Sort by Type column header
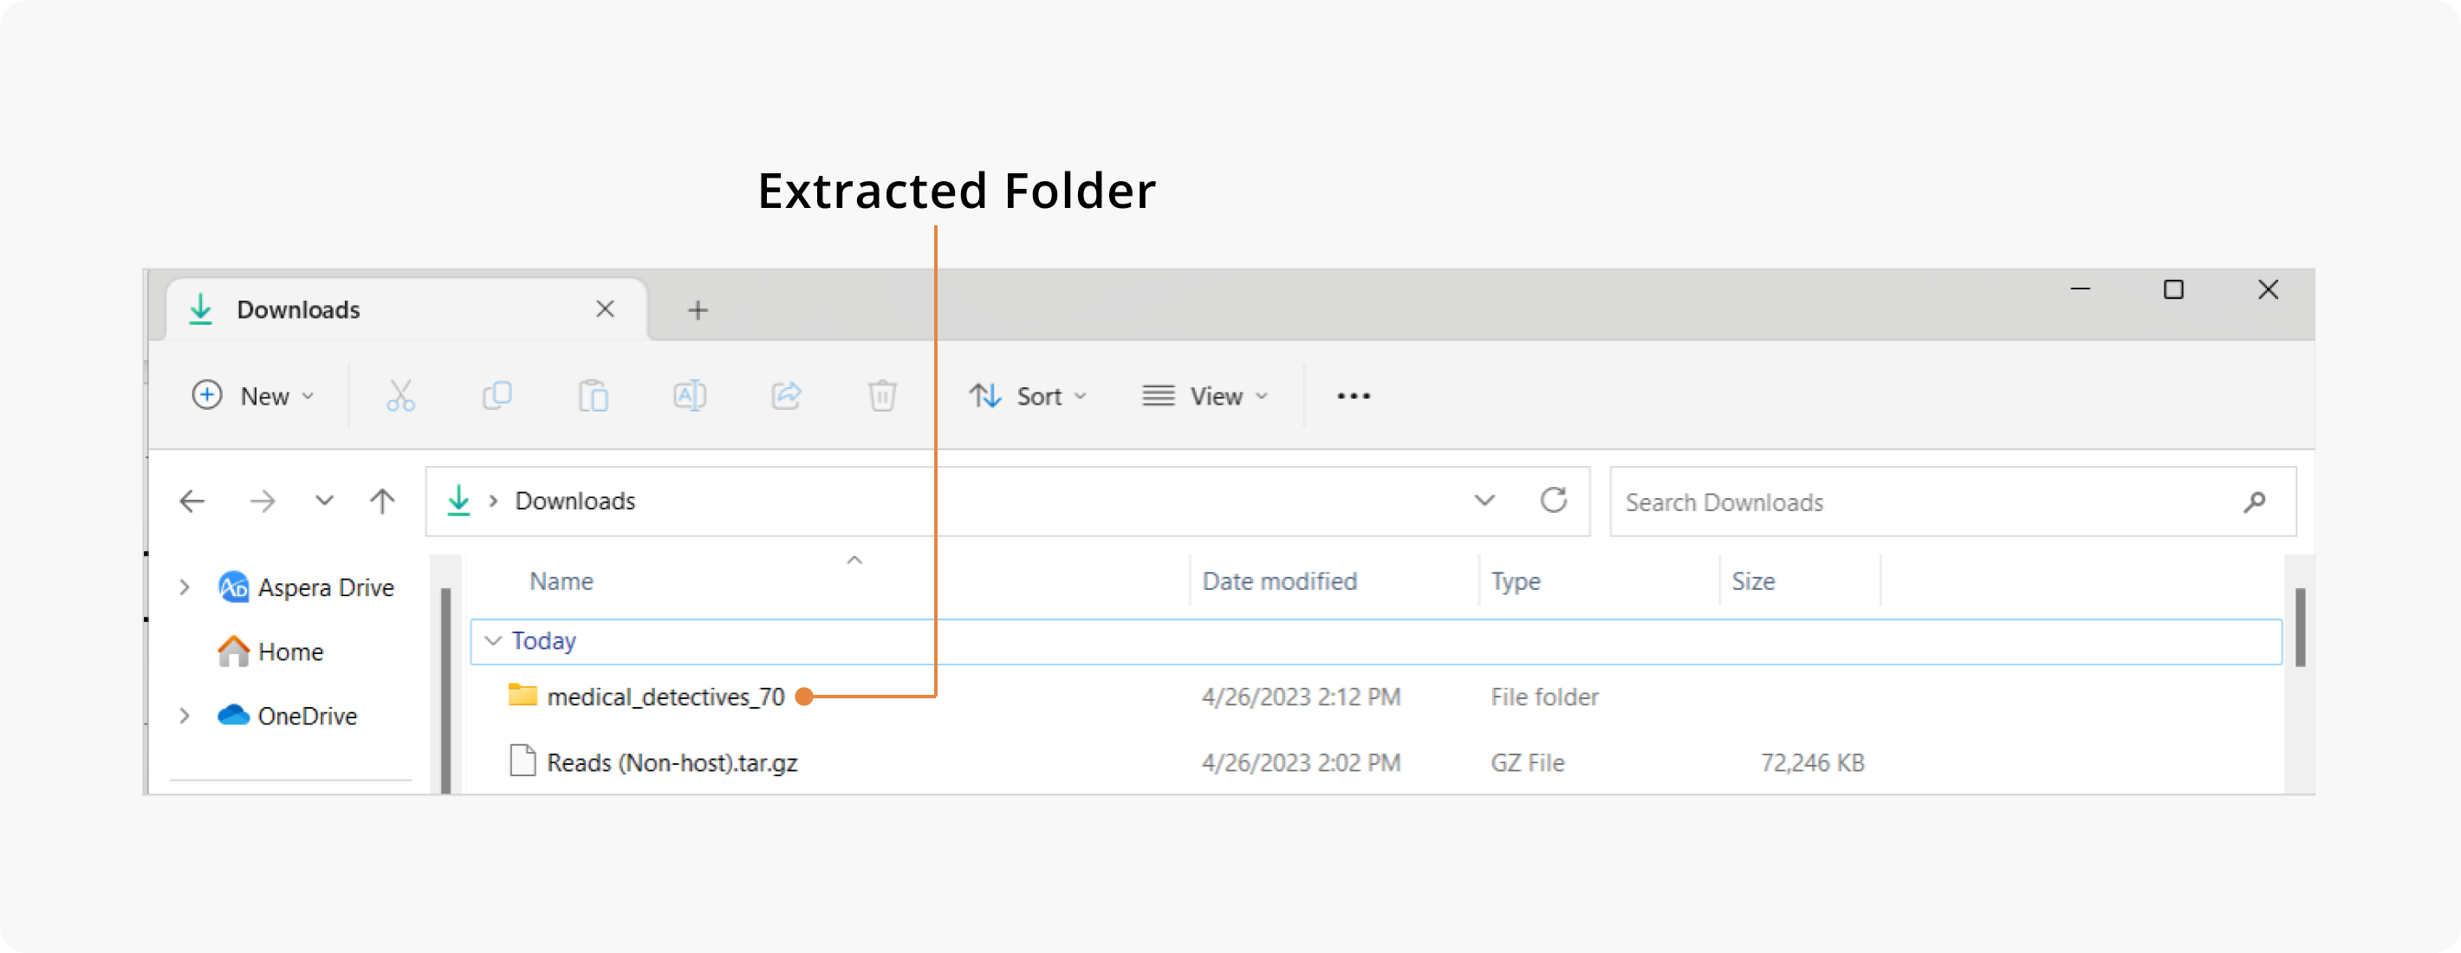The image size is (2461, 953). pyautogui.click(x=1516, y=580)
